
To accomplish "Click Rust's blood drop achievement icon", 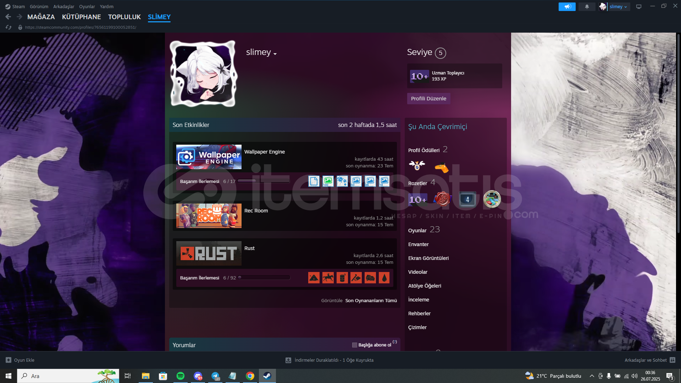I will 384,278.
